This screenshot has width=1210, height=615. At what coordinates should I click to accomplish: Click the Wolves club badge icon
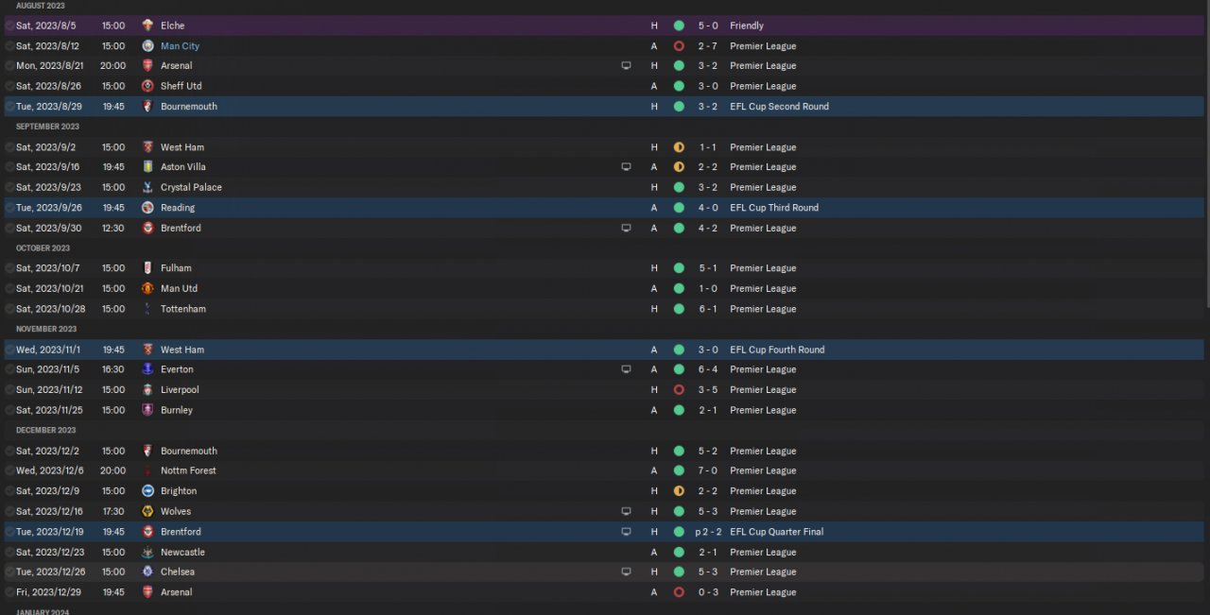[x=147, y=511]
